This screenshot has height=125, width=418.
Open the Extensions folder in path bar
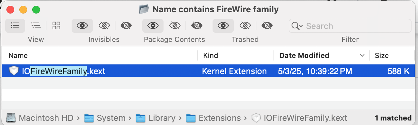click(x=213, y=118)
